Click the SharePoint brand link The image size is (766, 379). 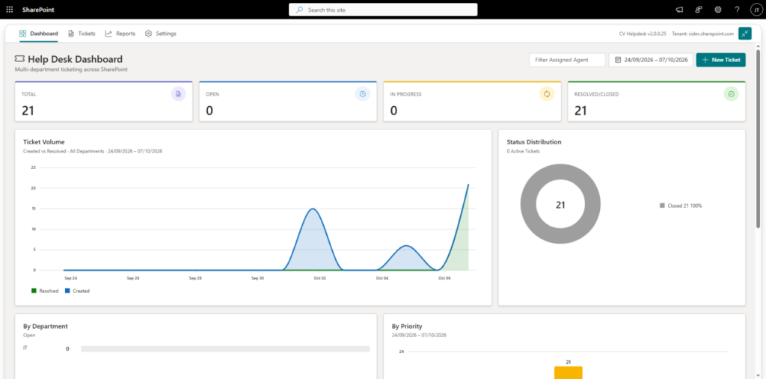(x=38, y=9)
